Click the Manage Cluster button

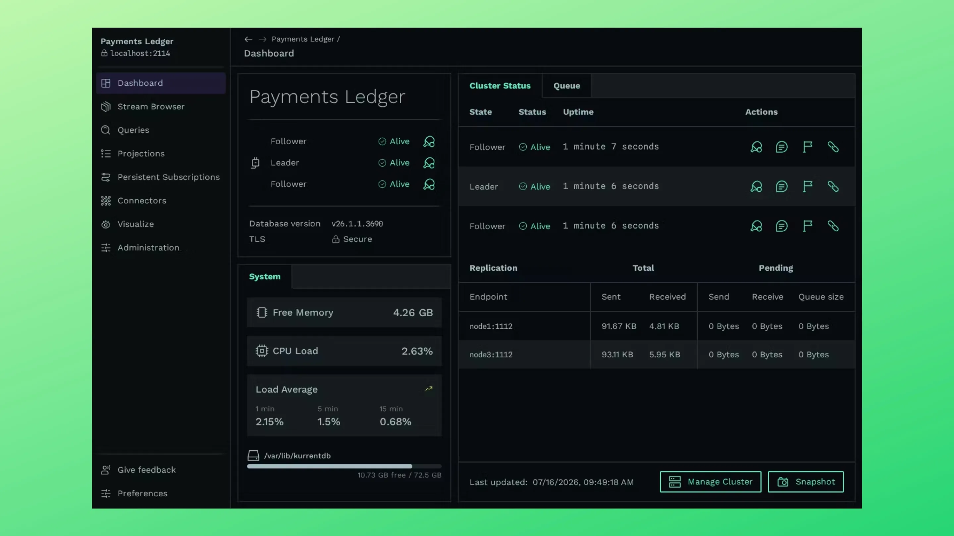coord(710,482)
